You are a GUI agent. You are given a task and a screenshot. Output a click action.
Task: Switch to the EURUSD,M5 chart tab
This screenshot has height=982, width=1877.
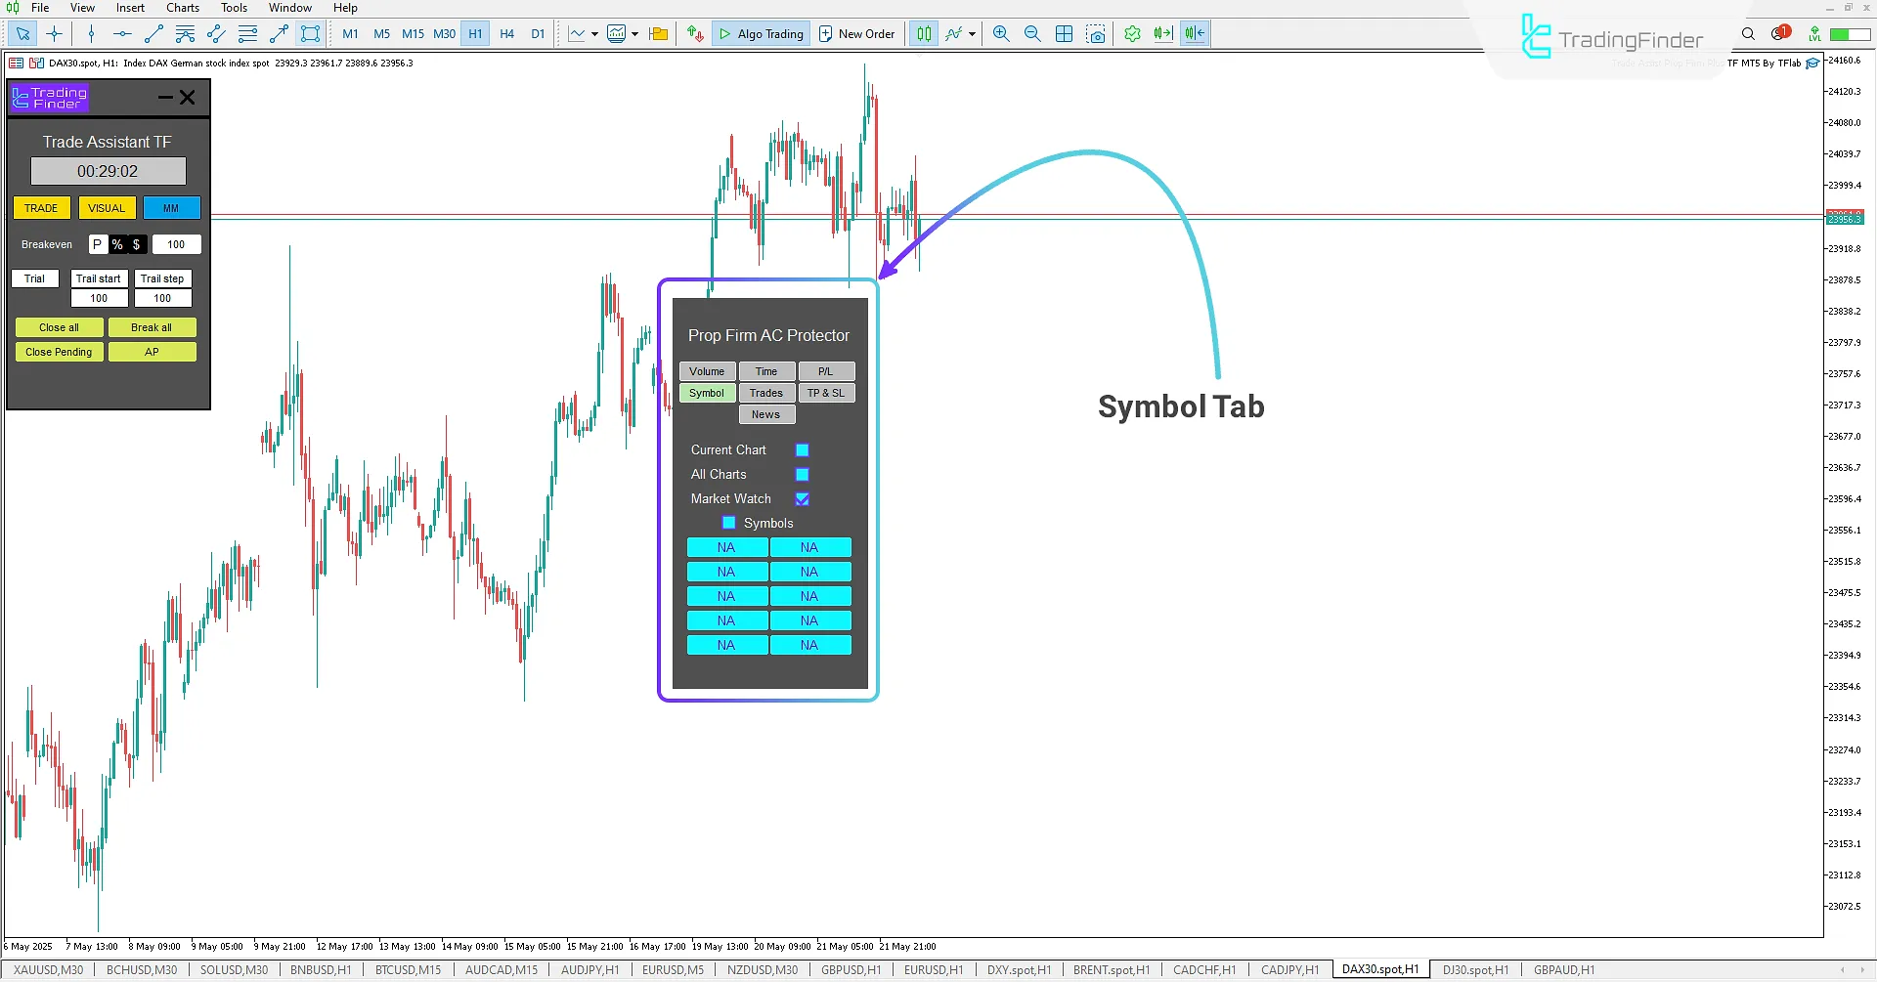673,969
